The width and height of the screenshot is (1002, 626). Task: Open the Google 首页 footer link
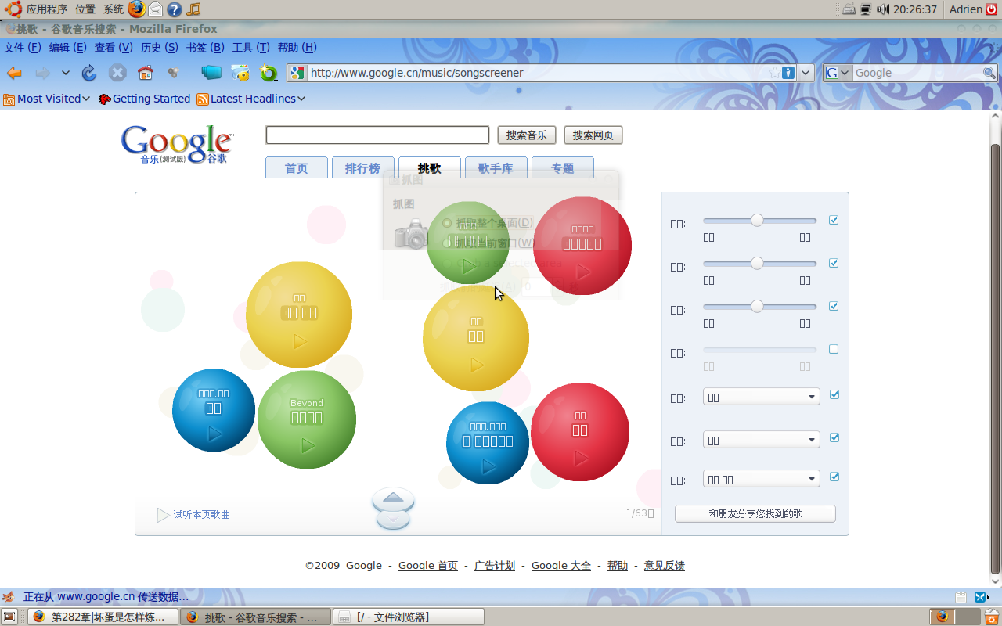428,566
